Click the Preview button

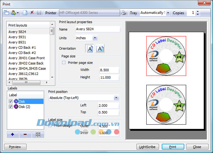(15, 147)
